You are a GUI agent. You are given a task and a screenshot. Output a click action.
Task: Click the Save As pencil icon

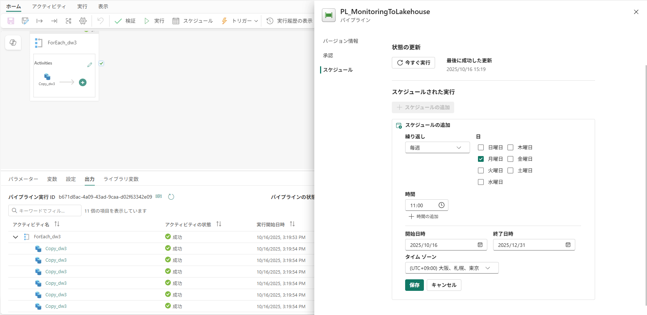click(25, 21)
